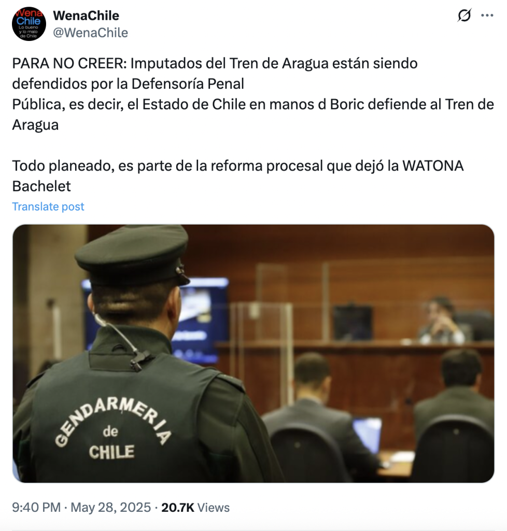Select the PARA NO CREER paragraph text
Screen dimensions: 507x531
click(253, 94)
